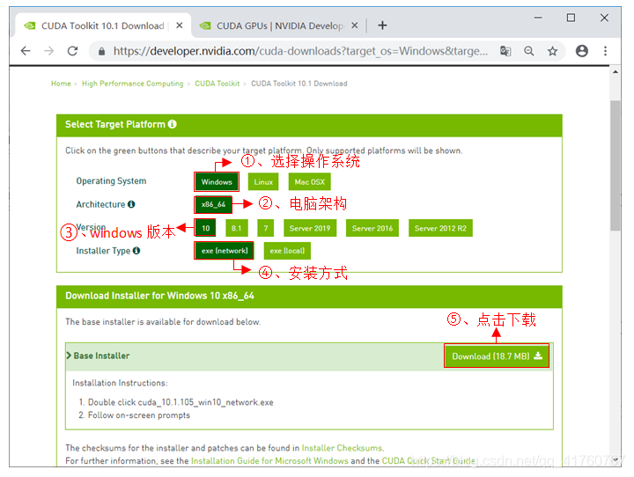This screenshot has width=634, height=477.
Task: Select x86_64 architecture
Action: coord(213,204)
